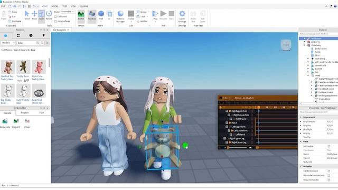Collapse the Head item in Explorer
The image size is (338, 190).
[308, 75]
